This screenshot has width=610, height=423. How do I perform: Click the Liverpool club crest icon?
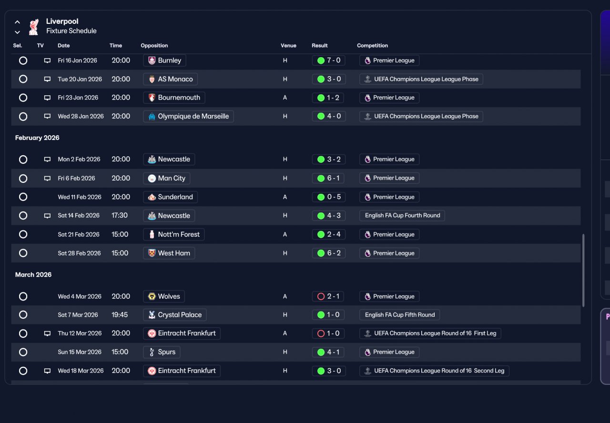[x=33, y=27]
